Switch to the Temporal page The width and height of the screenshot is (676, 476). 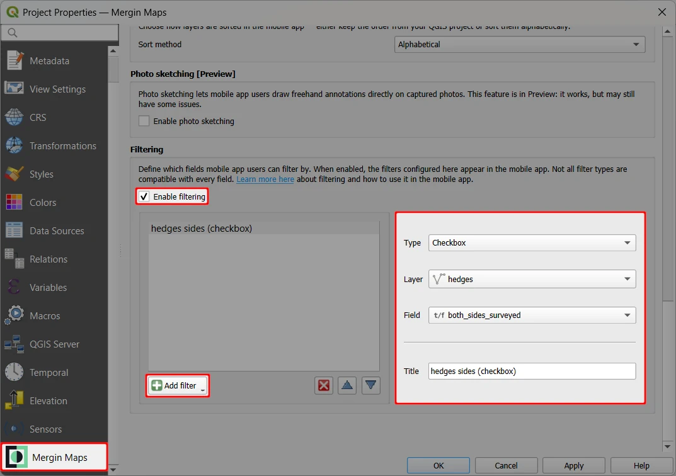click(50, 372)
